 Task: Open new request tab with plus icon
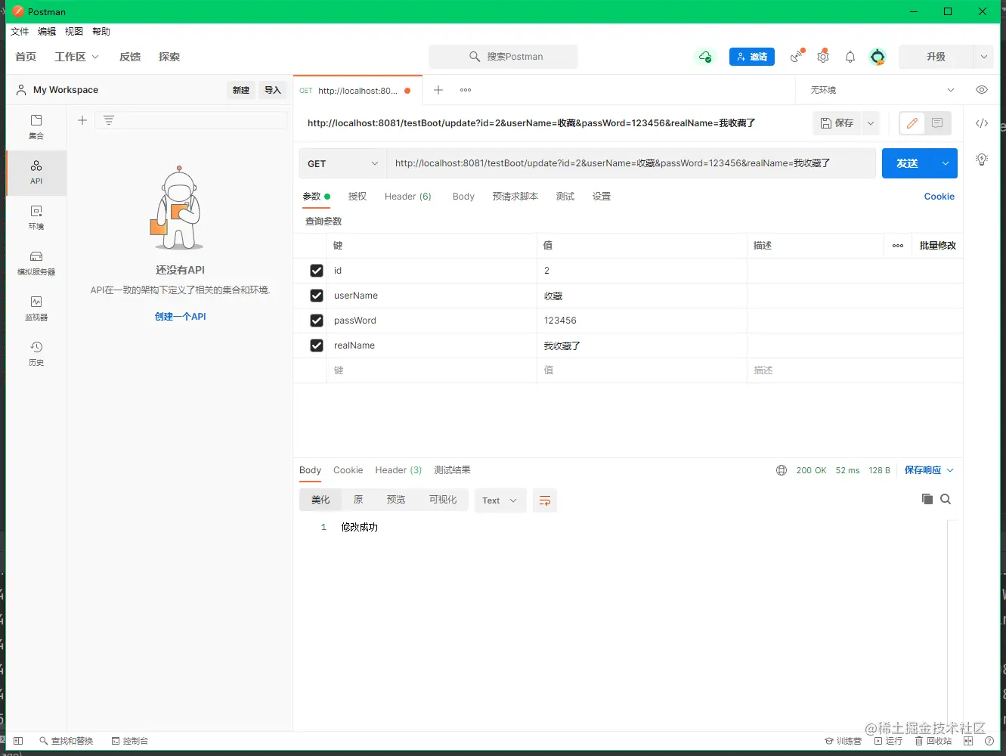tap(438, 90)
